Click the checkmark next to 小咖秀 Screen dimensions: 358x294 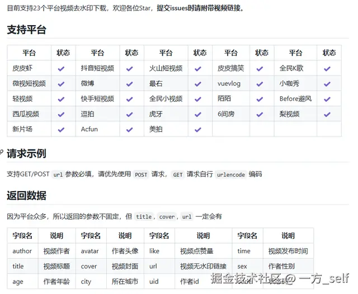[x=327, y=84]
